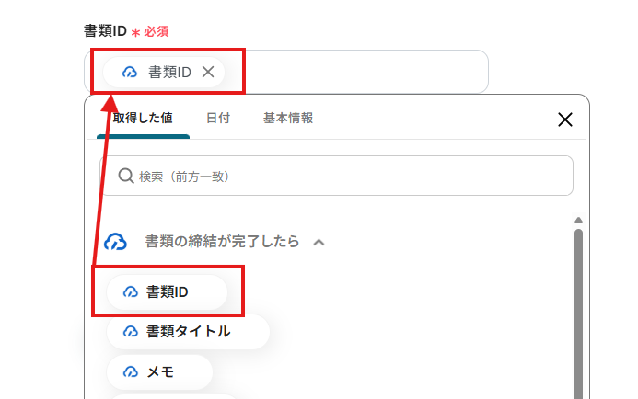638x399 pixels.
Task: Click the cloud icon on the 書類ID option
Action: [x=129, y=292]
